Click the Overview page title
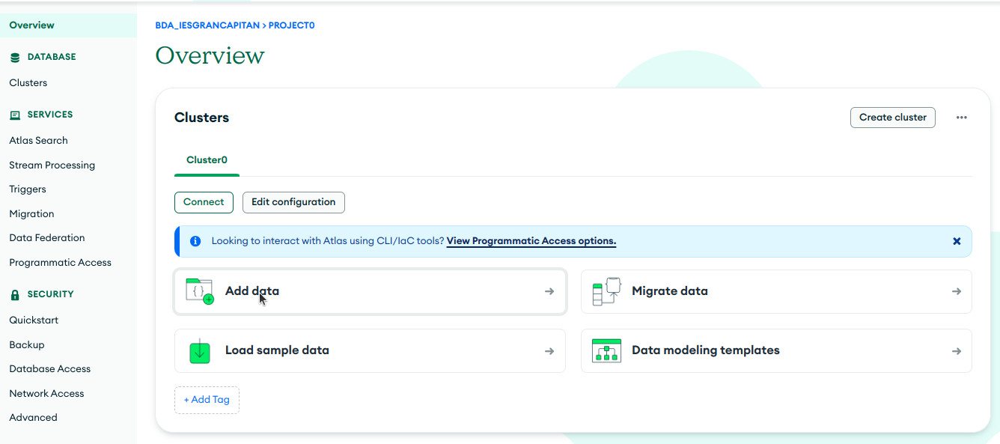Image resolution: width=1000 pixels, height=444 pixels. click(210, 56)
